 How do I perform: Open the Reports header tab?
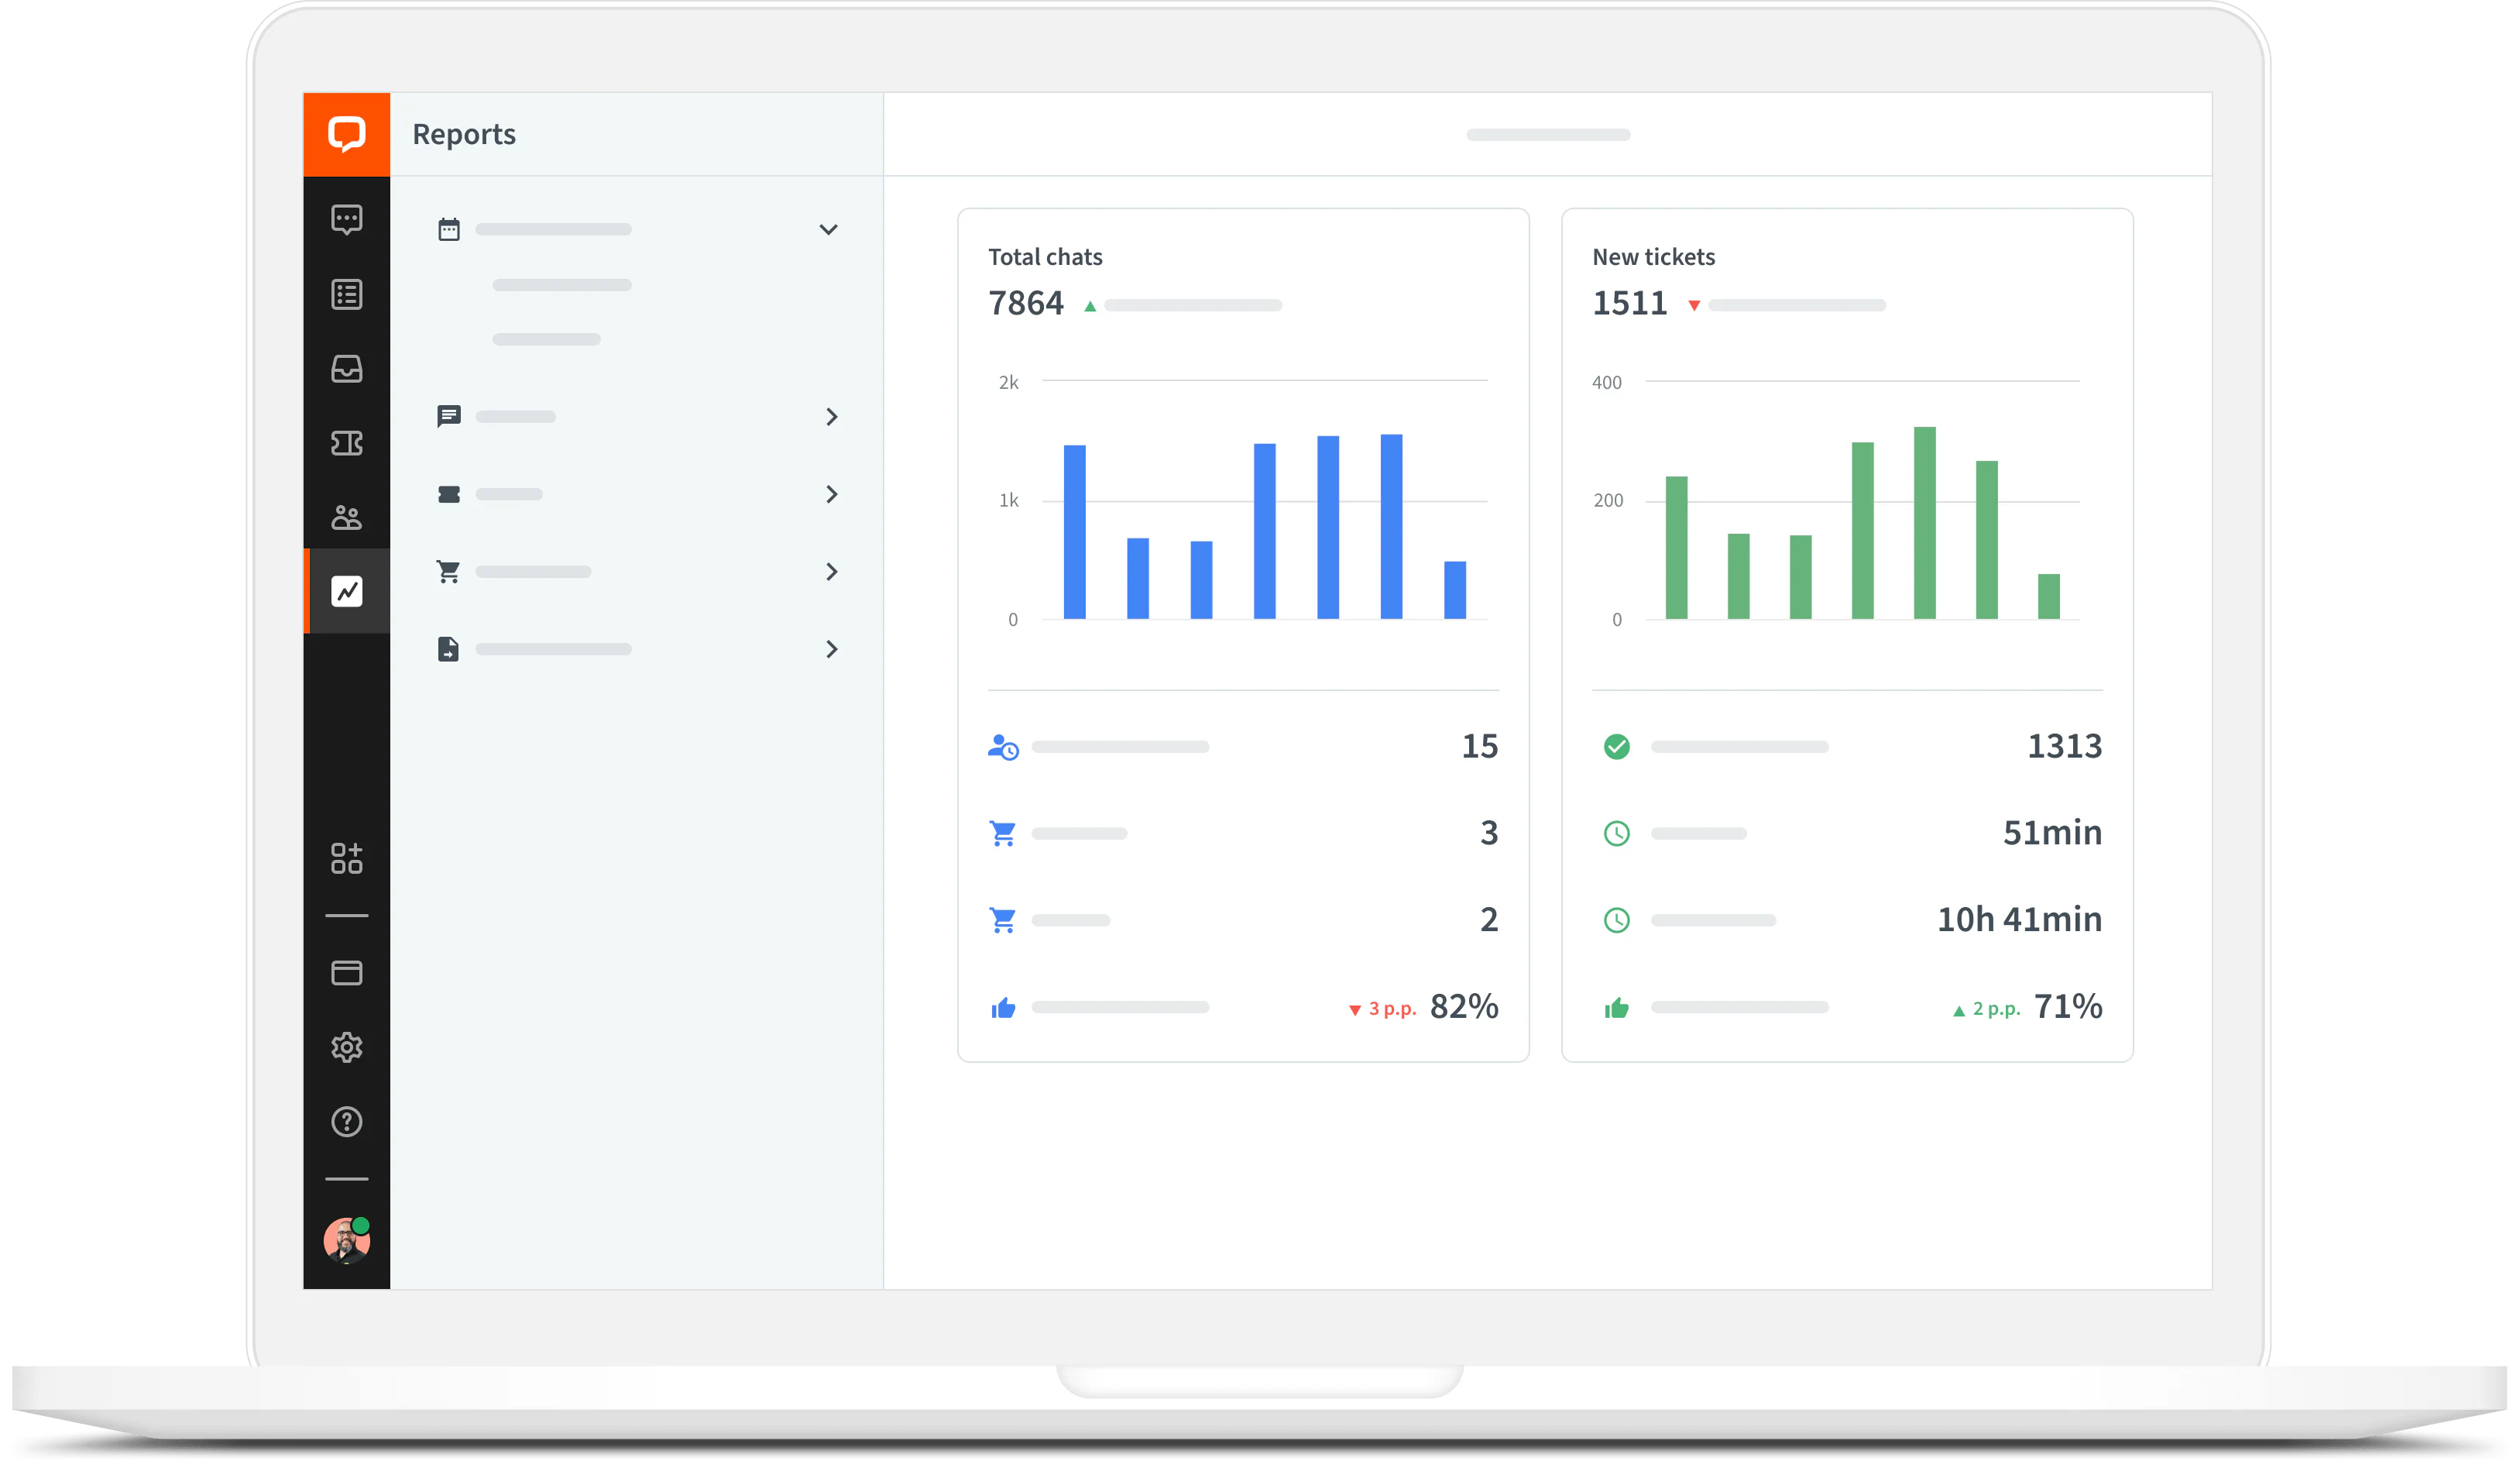point(463,133)
